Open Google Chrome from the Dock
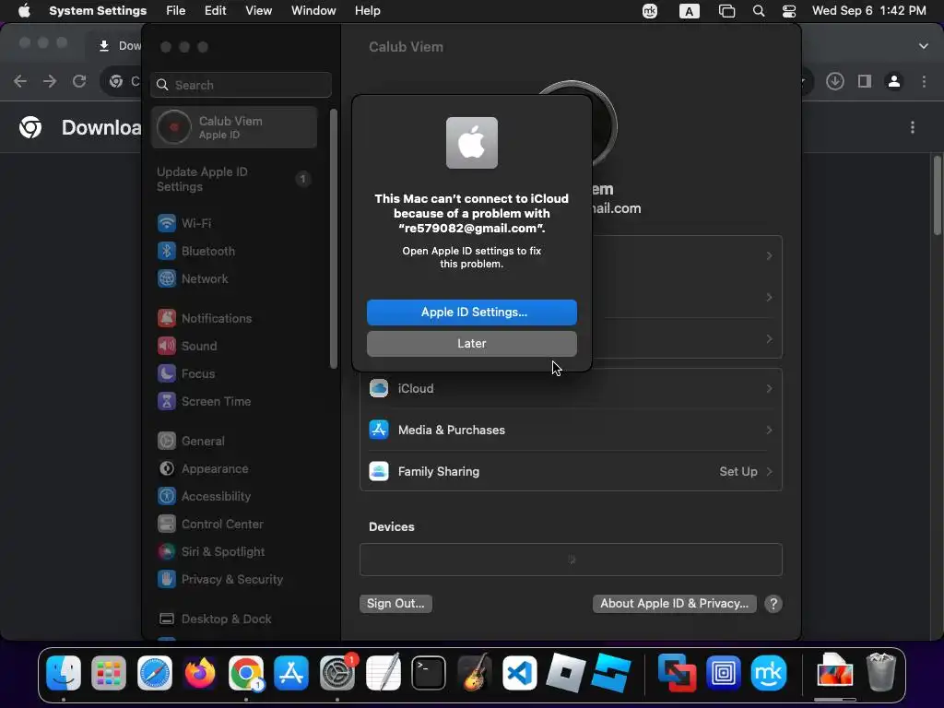This screenshot has height=708, width=944. pos(245,673)
